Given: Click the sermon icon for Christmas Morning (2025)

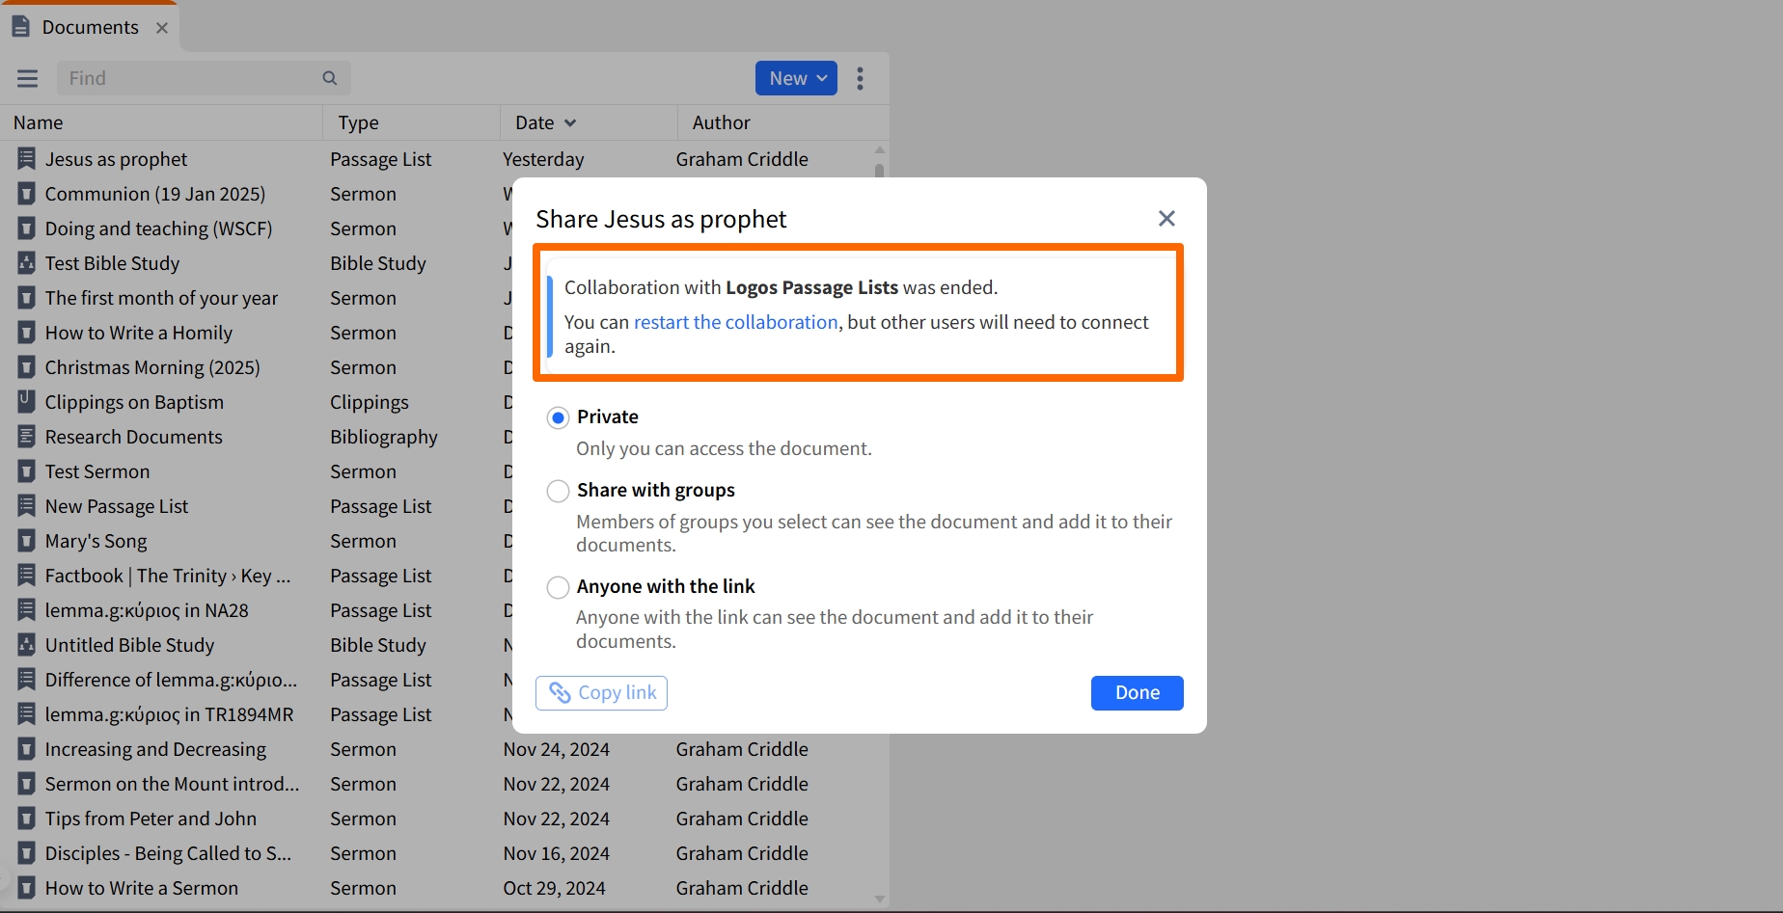Looking at the screenshot, I should [27, 367].
